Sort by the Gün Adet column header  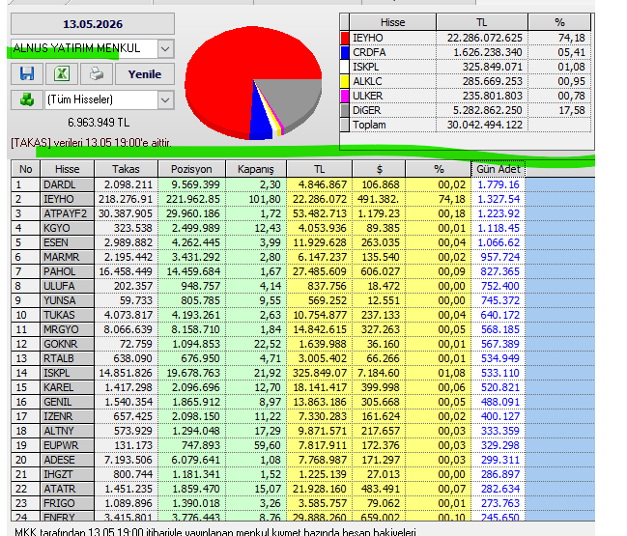pyautogui.click(x=498, y=169)
